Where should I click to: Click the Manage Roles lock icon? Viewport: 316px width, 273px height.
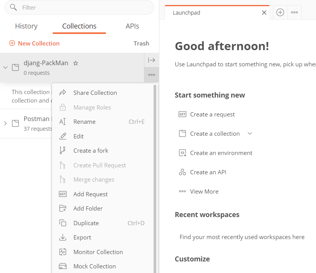point(63,107)
